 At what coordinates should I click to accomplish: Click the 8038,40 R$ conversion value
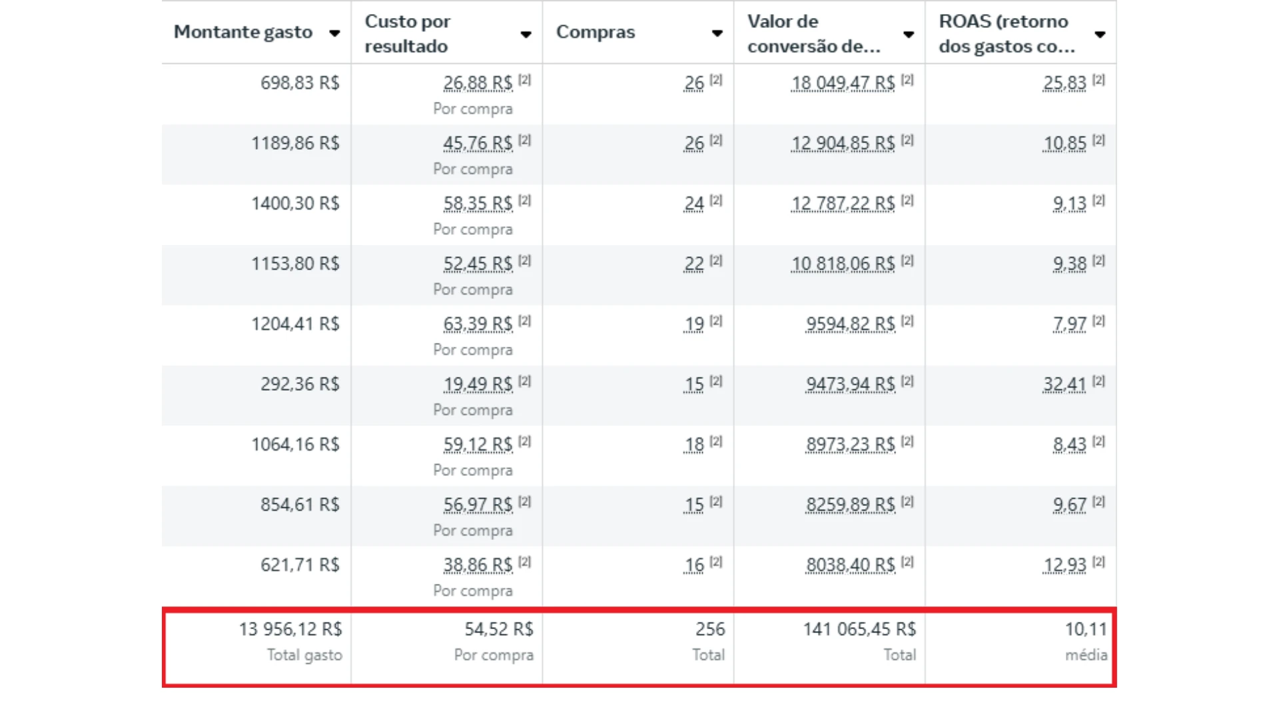coord(850,565)
